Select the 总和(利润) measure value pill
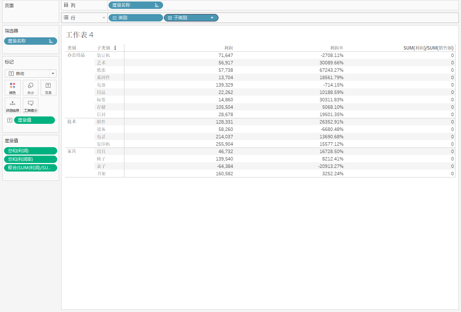Image resolution: width=461 pixels, height=312 pixels. (x=31, y=151)
